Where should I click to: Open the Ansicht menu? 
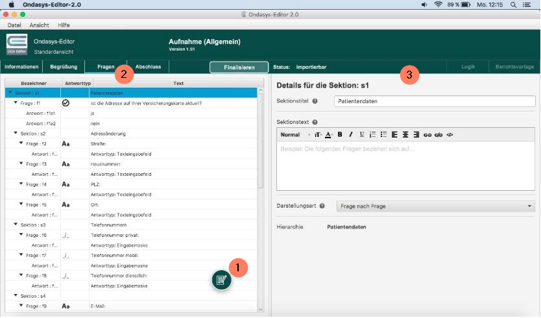click(x=39, y=25)
